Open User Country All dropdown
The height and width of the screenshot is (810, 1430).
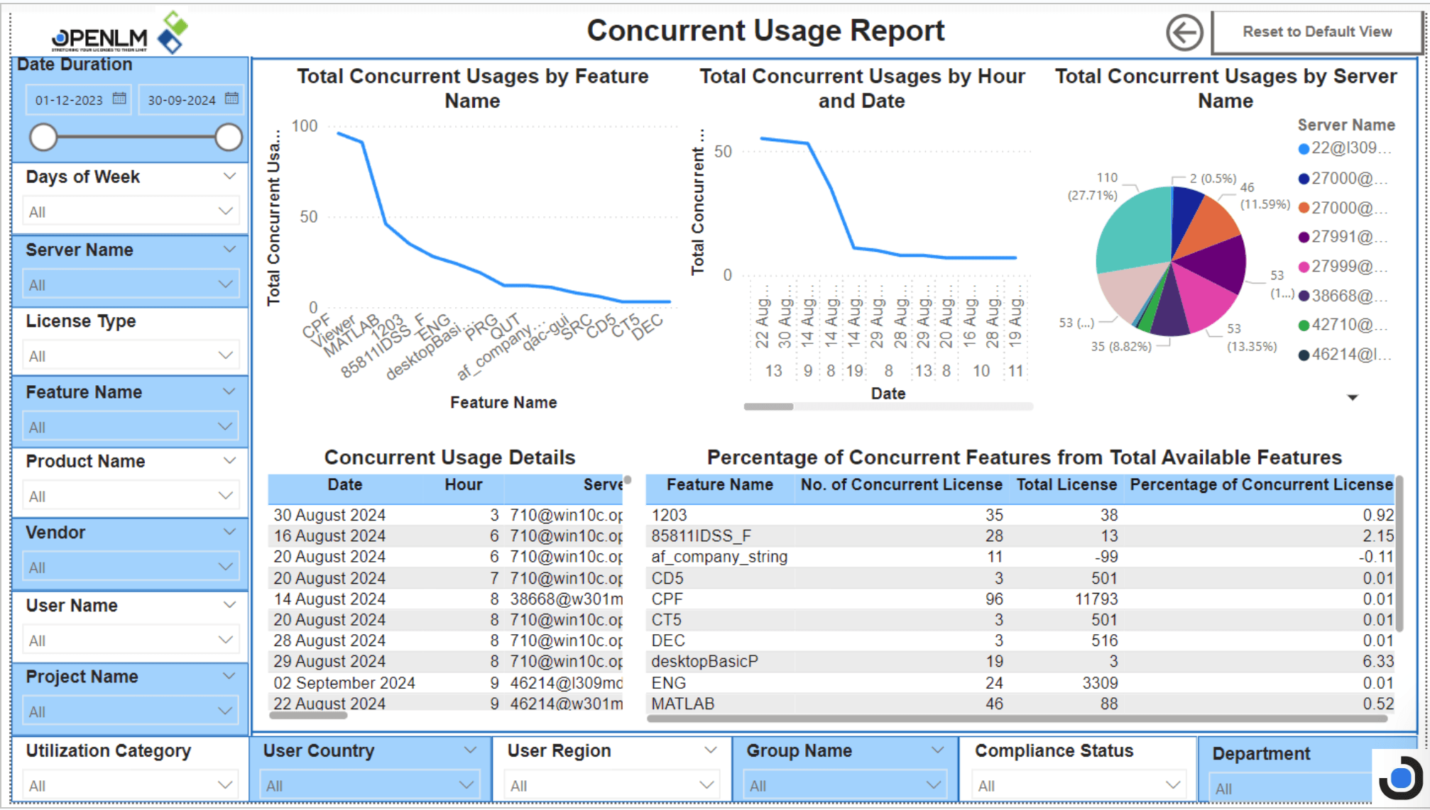(x=370, y=785)
